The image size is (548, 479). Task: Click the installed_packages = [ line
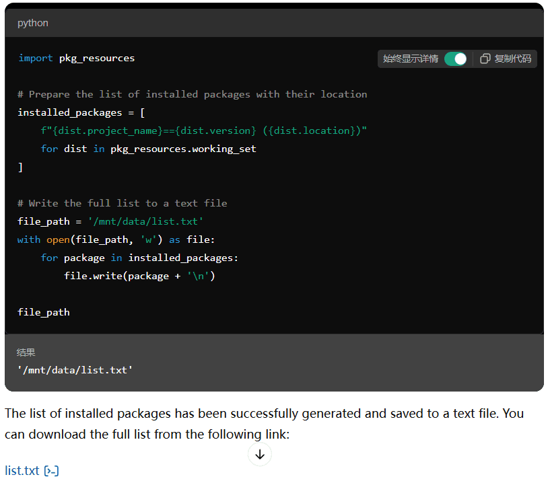pyautogui.click(x=81, y=113)
